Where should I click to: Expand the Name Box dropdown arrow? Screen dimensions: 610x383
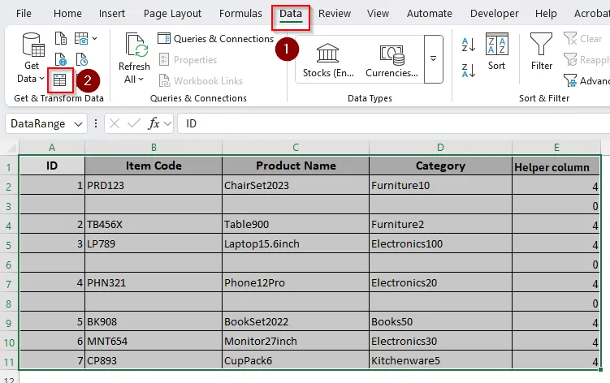tap(79, 124)
